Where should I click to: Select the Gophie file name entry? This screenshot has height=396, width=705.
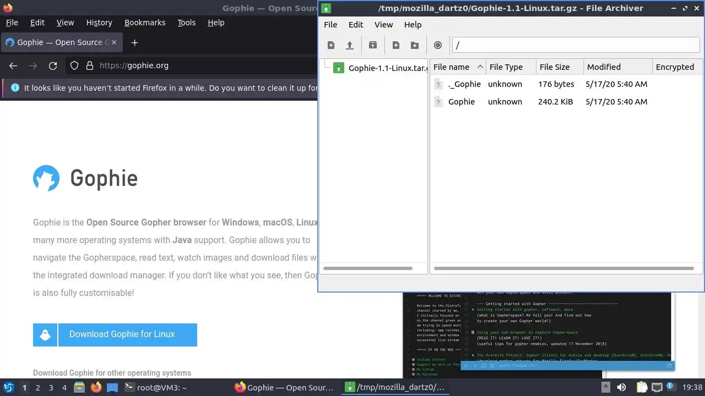tap(462, 102)
